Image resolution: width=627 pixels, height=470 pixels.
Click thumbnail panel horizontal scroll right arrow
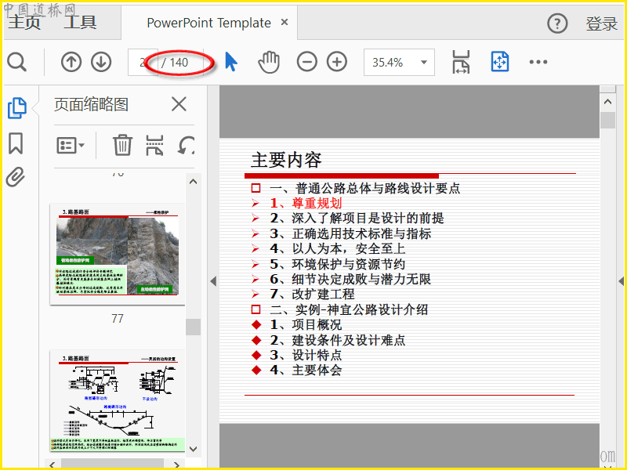click(177, 464)
